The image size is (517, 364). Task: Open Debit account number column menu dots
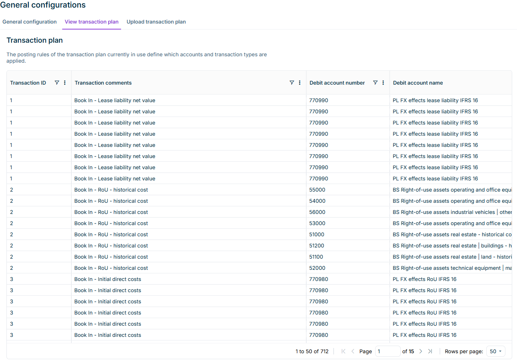click(383, 83)
